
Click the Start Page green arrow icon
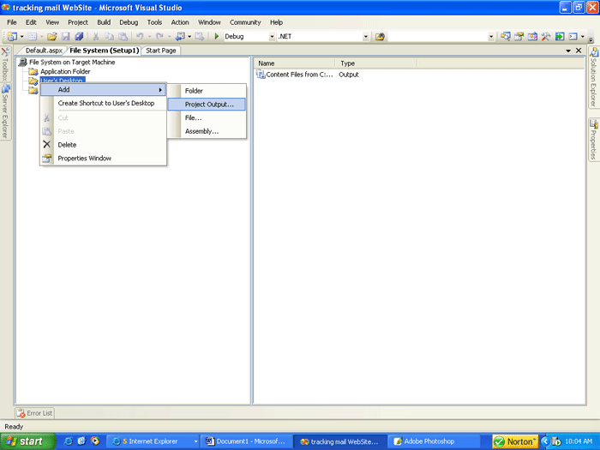(560, 36)
